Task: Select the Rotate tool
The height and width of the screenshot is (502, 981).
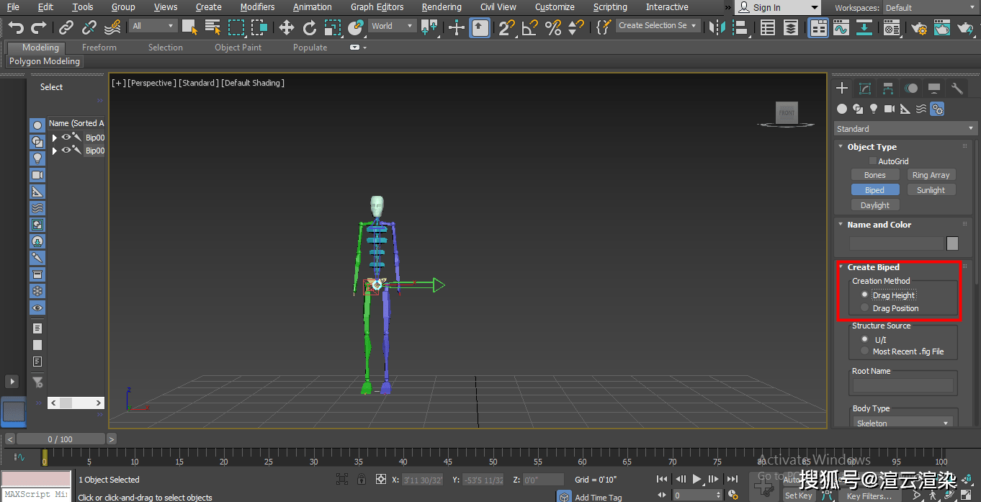Action: pos(310,27)
